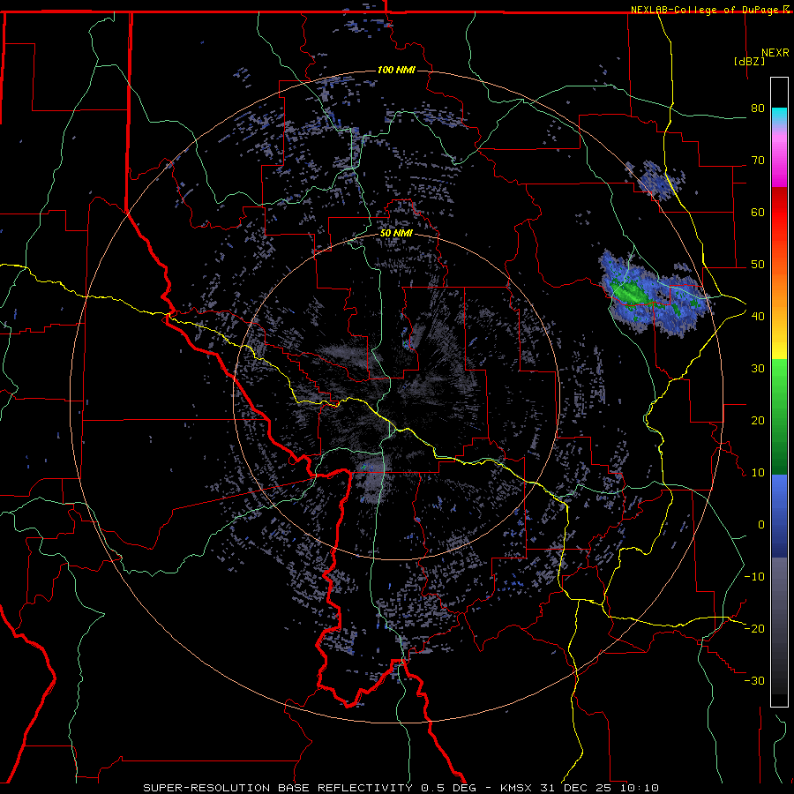Select the 50 NMI range ring label
This screenshot has height=794, width=794.
tap(396, 234)
